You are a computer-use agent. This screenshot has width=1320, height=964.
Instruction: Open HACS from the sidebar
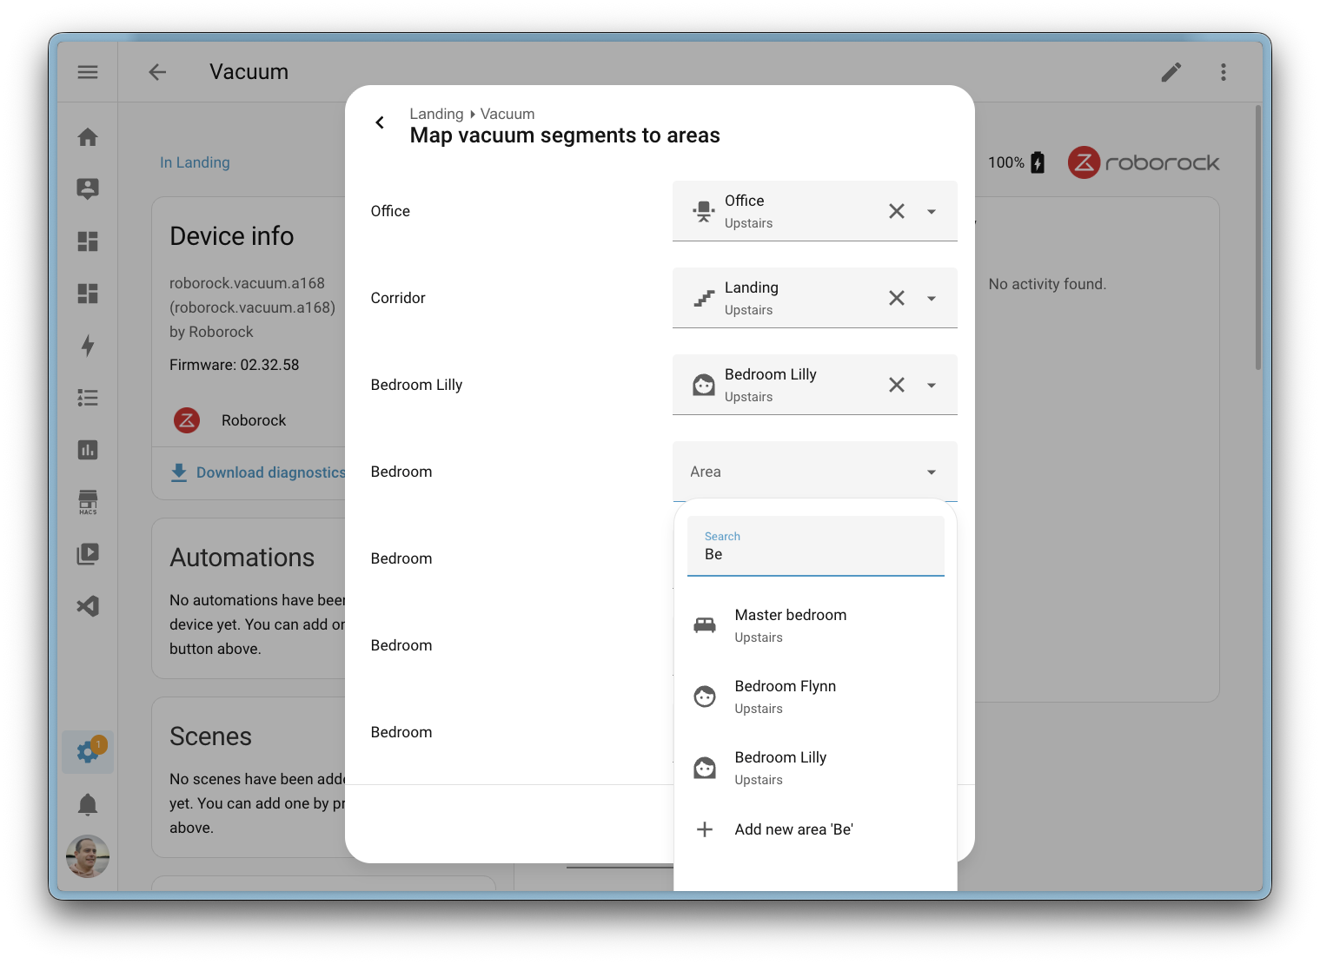coord(87,502)
